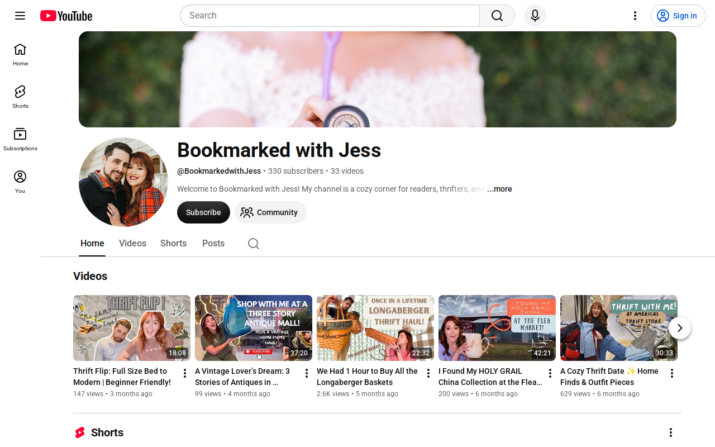Click the Videos section heading
715x447 pixels.
90,276
